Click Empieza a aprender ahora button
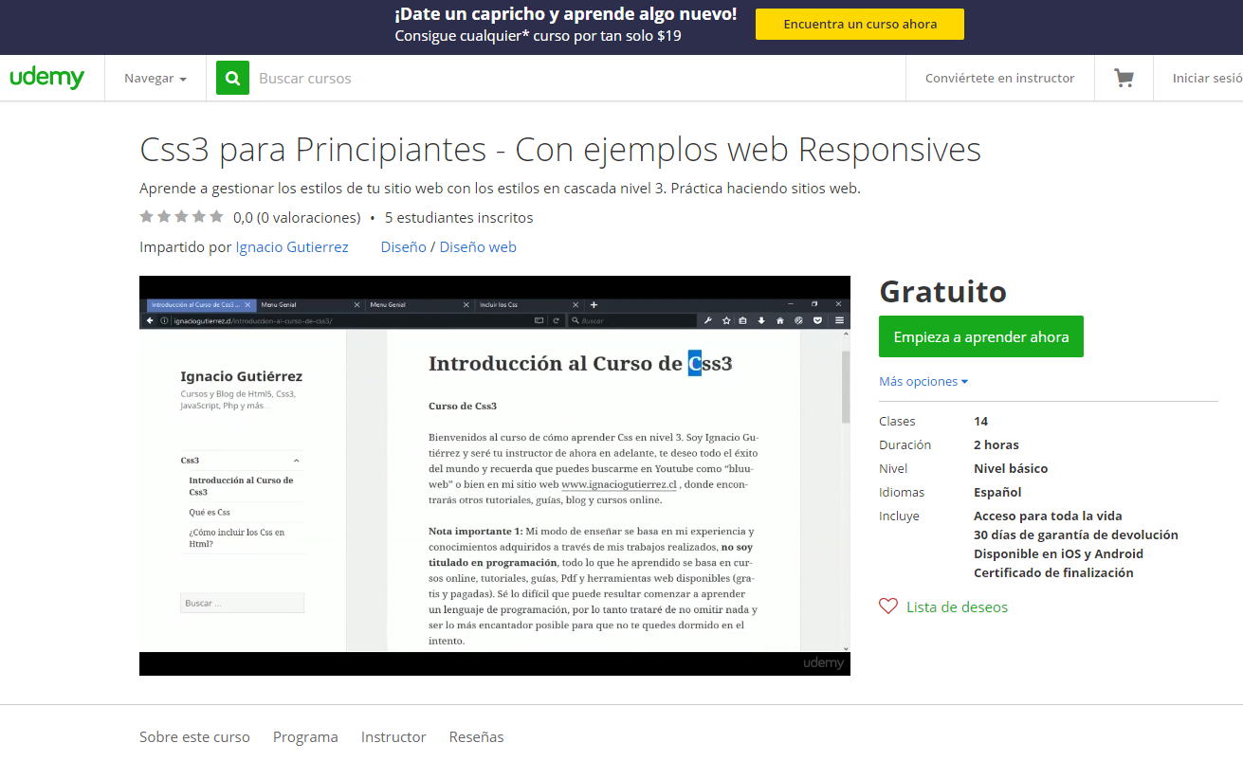Screen dimensions: 1243x761 981,336
